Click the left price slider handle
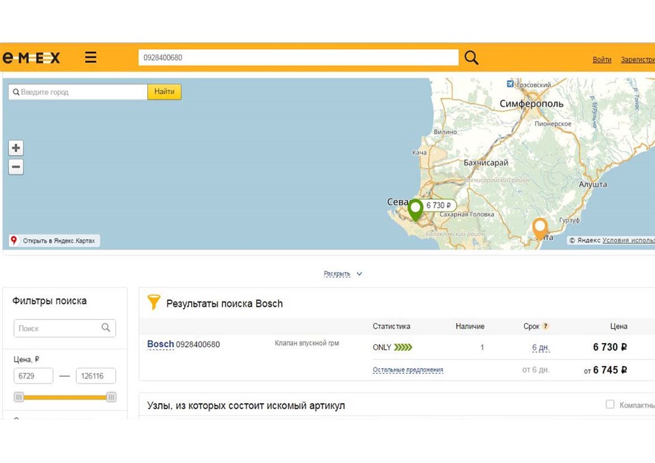This screenshot has width=655, height=463. [x=19, y=397]
